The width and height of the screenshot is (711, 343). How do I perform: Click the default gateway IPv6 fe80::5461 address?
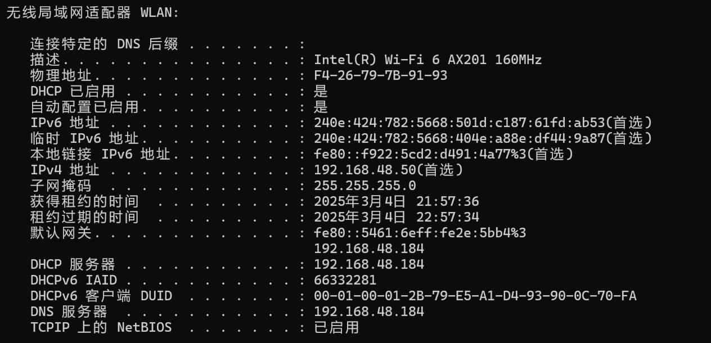pyautogui.click(x=420, y=233)
